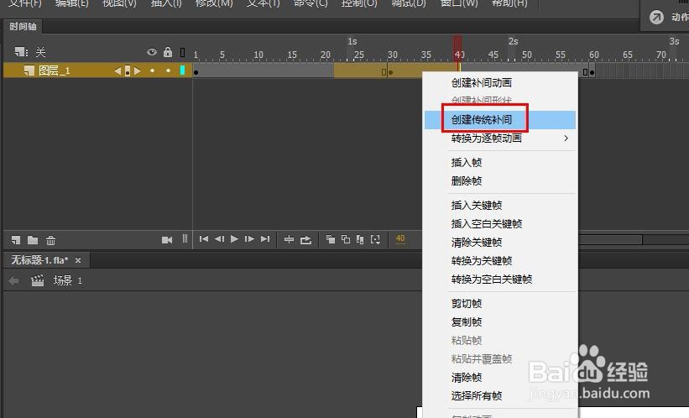Click the scene clapperboard icon
The width and height of the screenshot is (689, 418).
[x=38, y=280]
